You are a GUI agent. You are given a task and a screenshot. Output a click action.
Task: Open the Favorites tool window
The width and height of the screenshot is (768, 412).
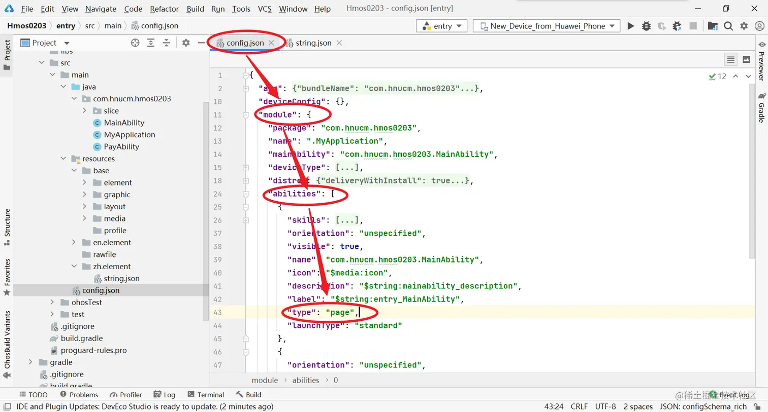(7, 277)
